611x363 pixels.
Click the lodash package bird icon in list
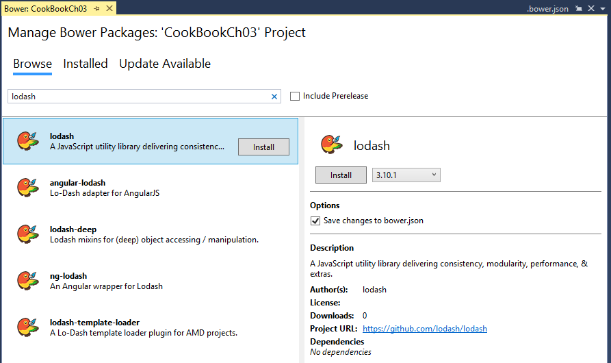tap(27, 141)
